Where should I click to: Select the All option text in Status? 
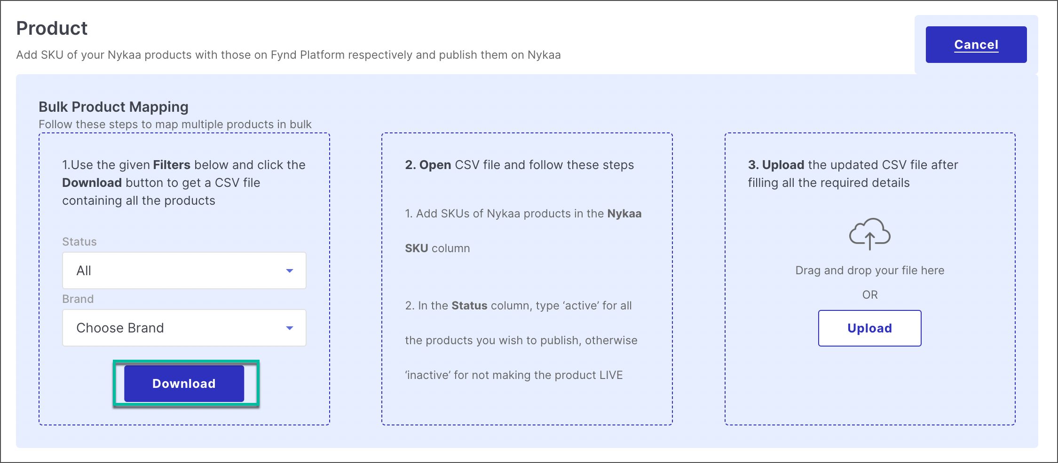pos(83,270)
